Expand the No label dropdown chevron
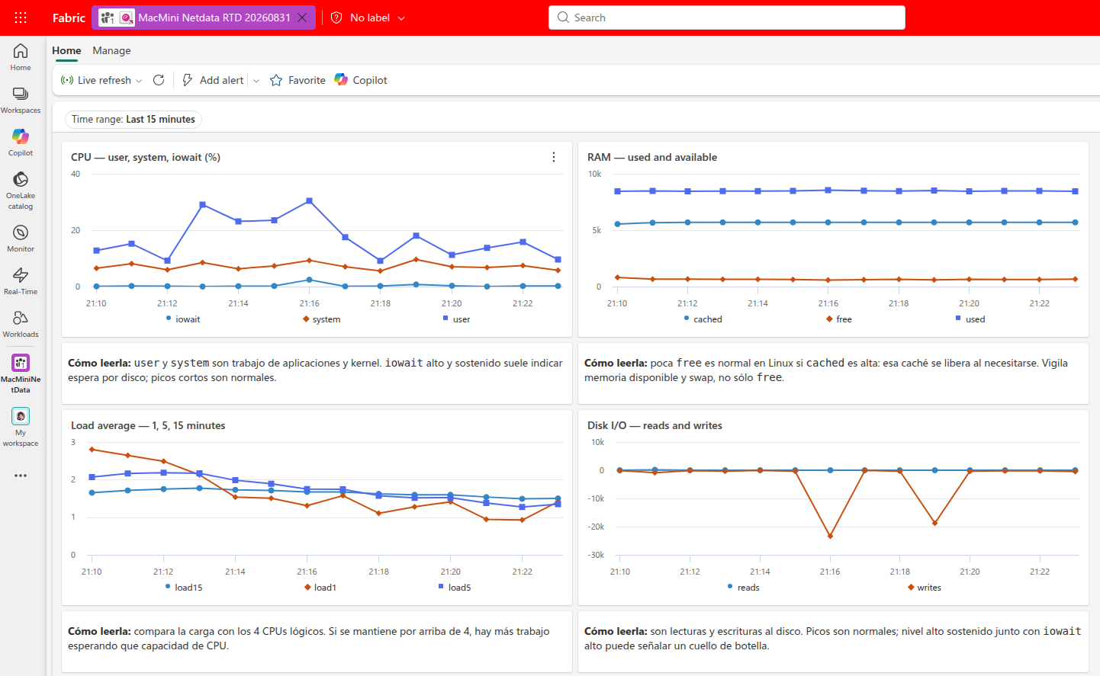 click(401, 18)
